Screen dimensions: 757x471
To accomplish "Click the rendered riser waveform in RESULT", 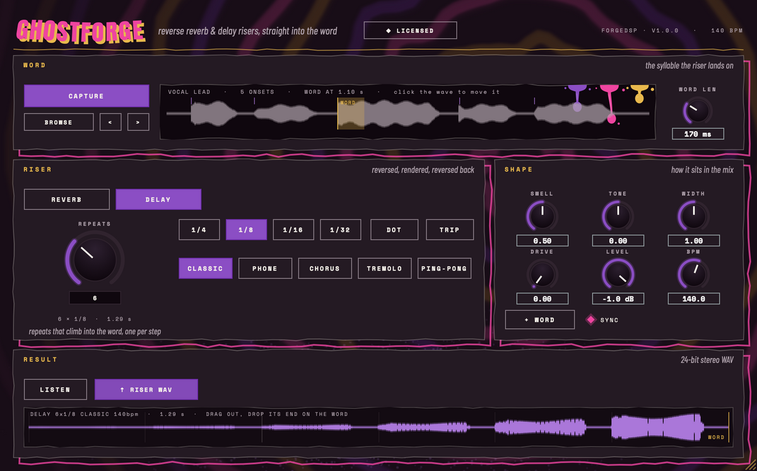I will (378, 427).
